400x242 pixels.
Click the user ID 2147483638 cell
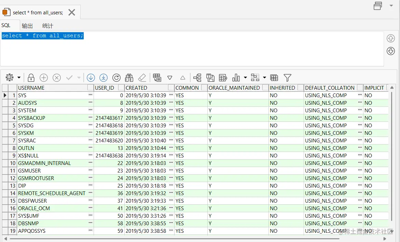point(109,156)
